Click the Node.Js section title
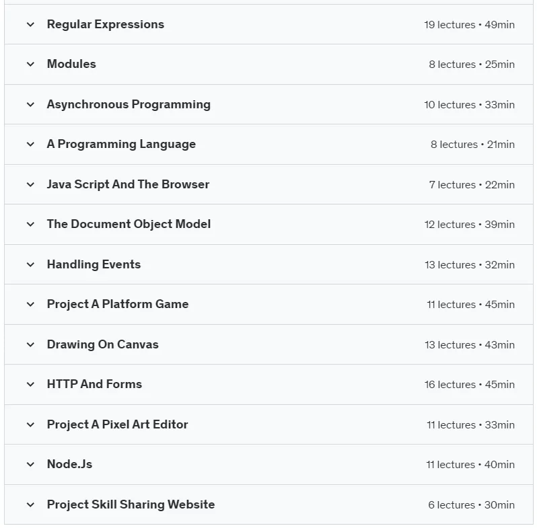This screenshot has width=537, height=528. click(69, 464)
